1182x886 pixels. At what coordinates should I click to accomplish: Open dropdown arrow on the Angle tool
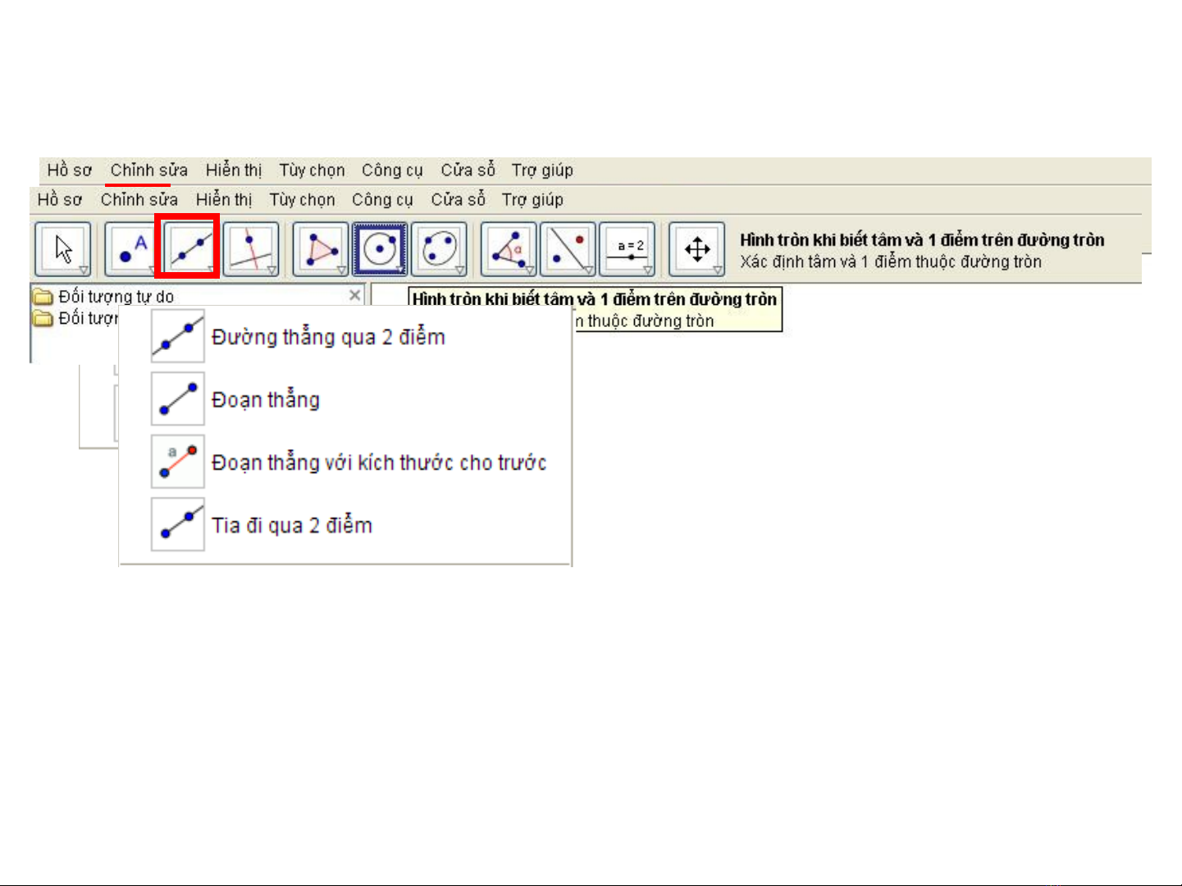tap(529, 270)
